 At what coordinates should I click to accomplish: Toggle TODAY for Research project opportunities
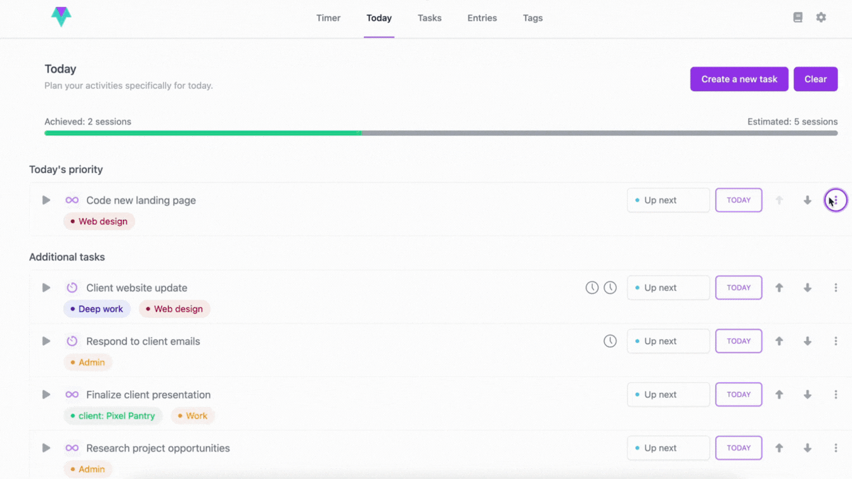click(739, 448)
